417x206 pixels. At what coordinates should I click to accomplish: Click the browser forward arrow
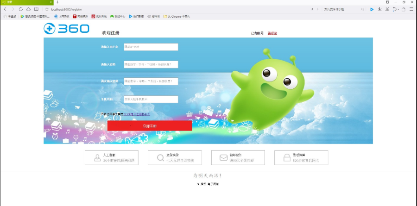click(13, 9)
